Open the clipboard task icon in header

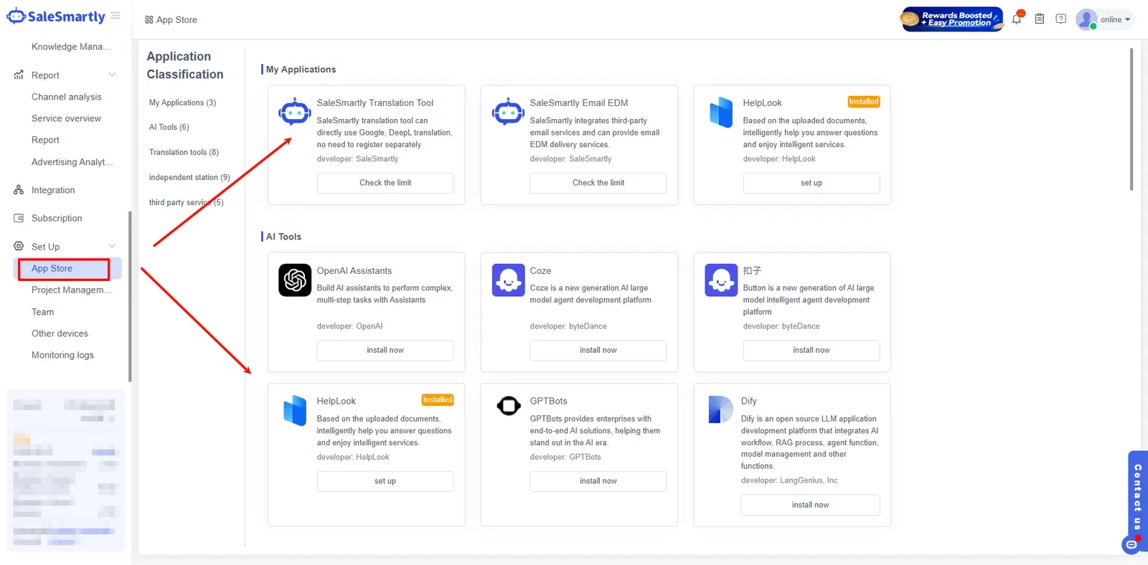(1039, 19)
